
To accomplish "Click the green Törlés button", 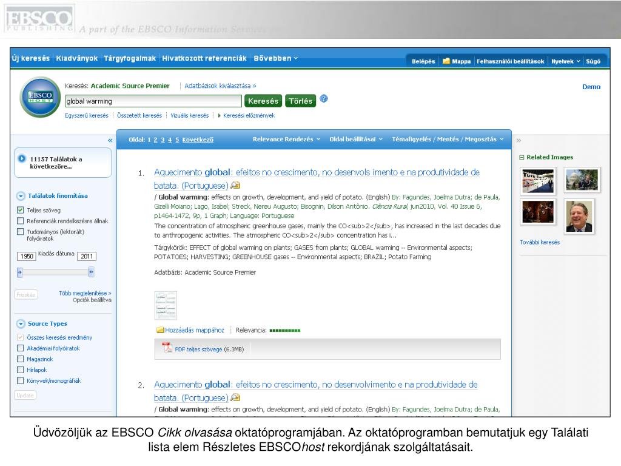I will tap(301, 101).
